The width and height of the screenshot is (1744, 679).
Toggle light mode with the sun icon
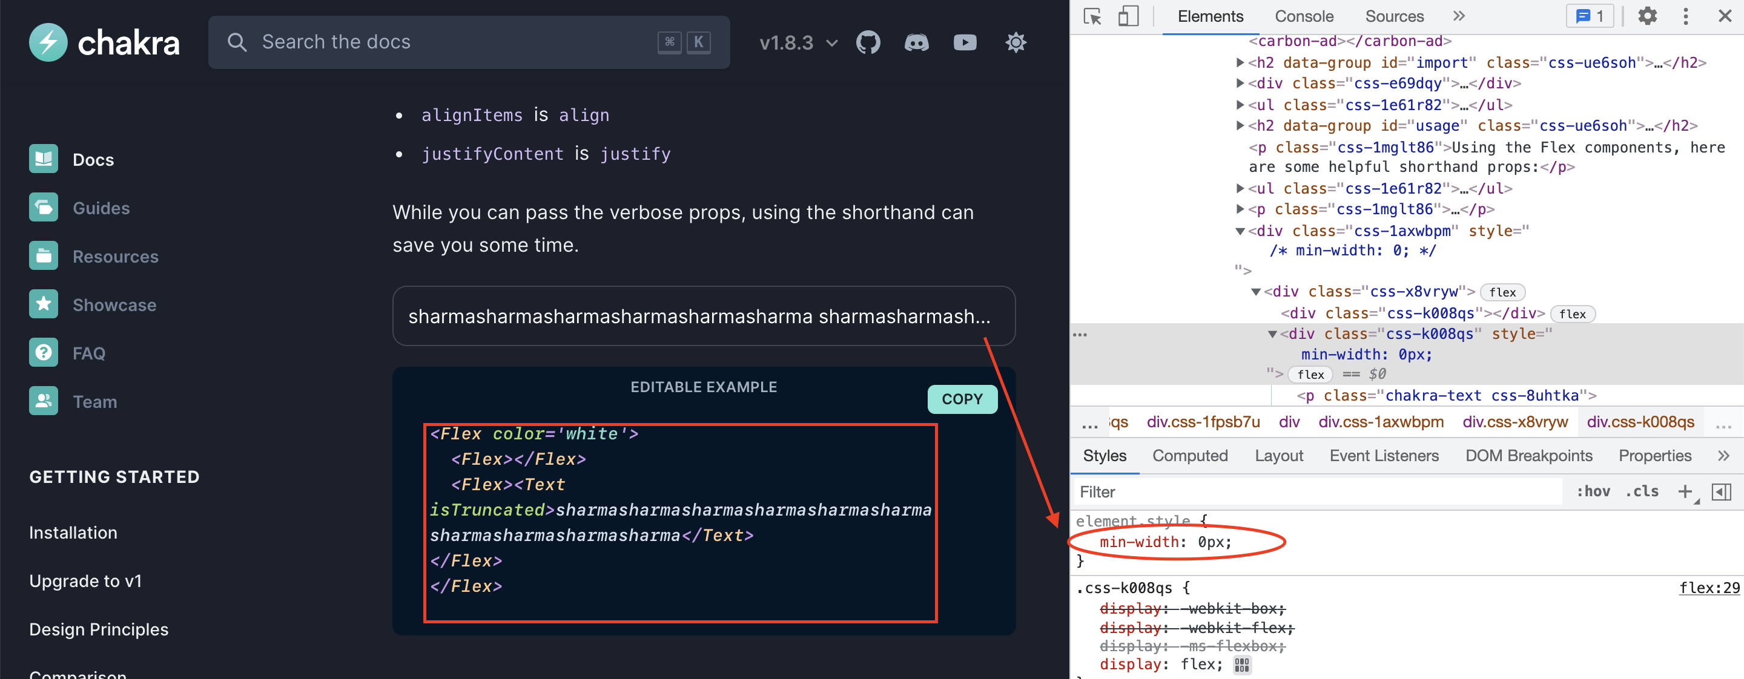[x=1016, y=42]
